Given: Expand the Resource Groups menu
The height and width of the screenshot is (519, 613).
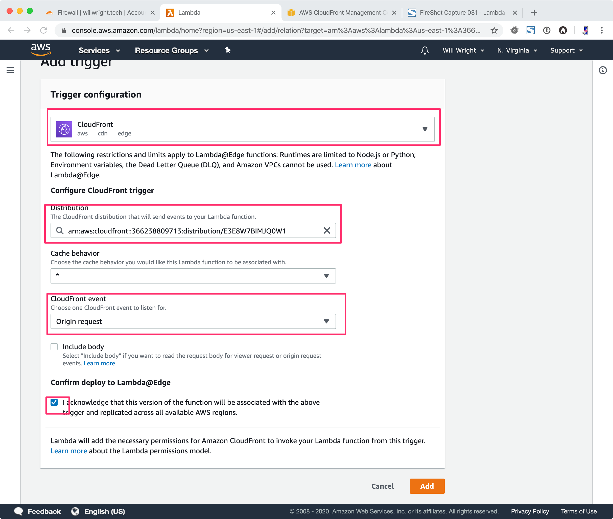Looking at the screenshot, I should tap(172, 50).
